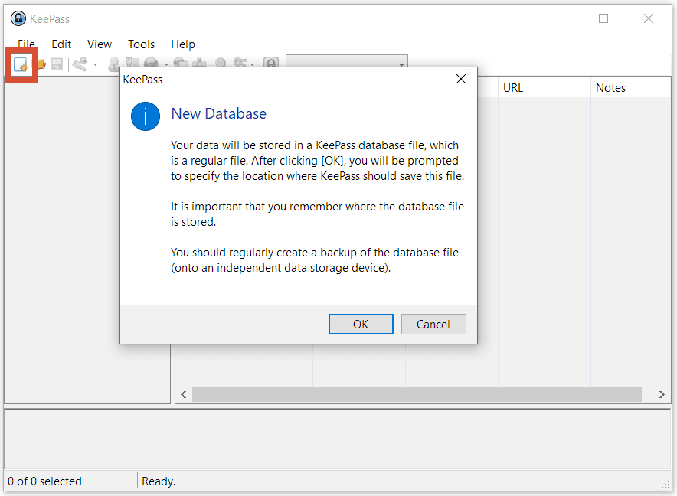Image resolution: width=677 pixels, height=496 pixels.
Task: Click the right arrow of horizontal scrollbar
Action: 662,394
